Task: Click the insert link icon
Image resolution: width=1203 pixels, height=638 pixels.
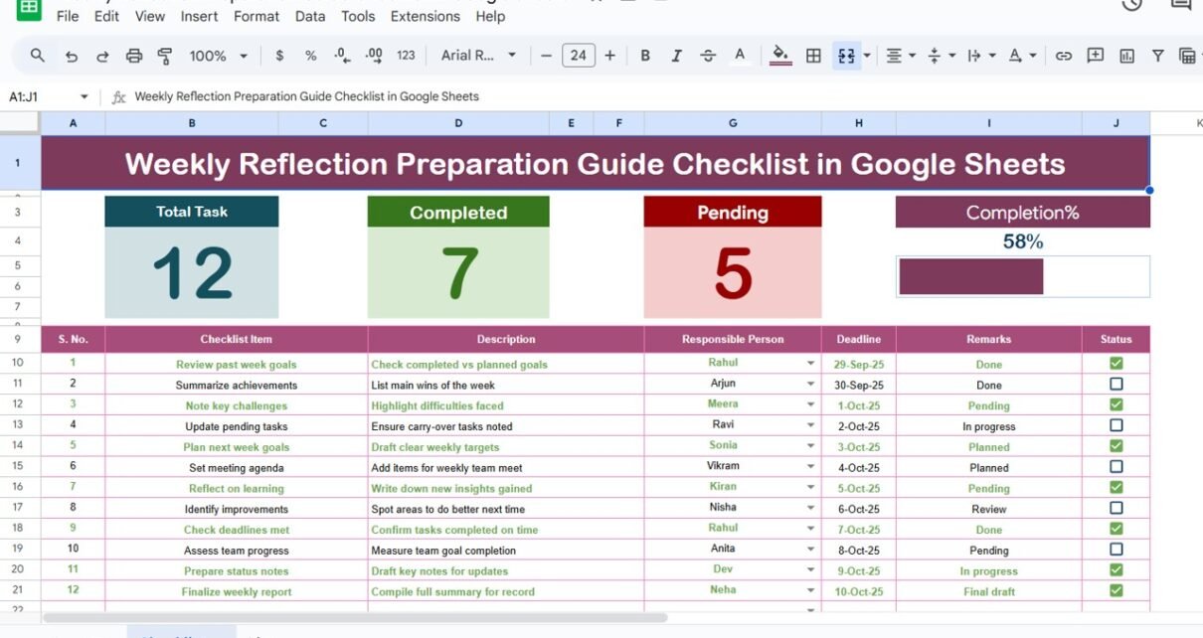Action: tap(1064, 56)
